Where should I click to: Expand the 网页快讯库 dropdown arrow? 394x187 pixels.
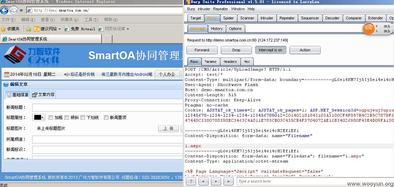[128, 29]
